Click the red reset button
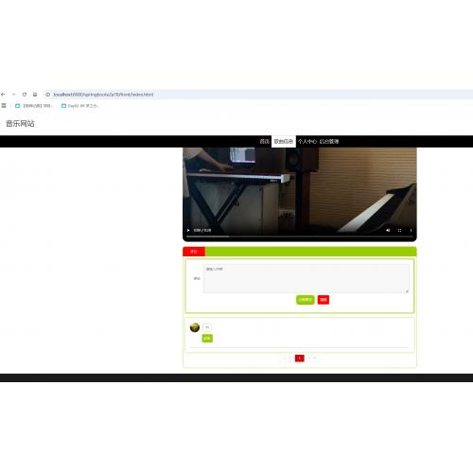Image resolution: width=473 pixels, height=473 pixels. (324, 300)
